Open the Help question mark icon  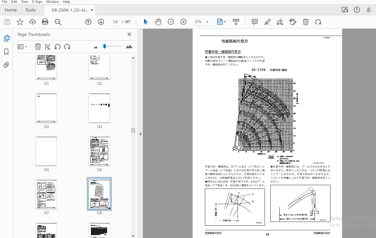click(357, 10)
